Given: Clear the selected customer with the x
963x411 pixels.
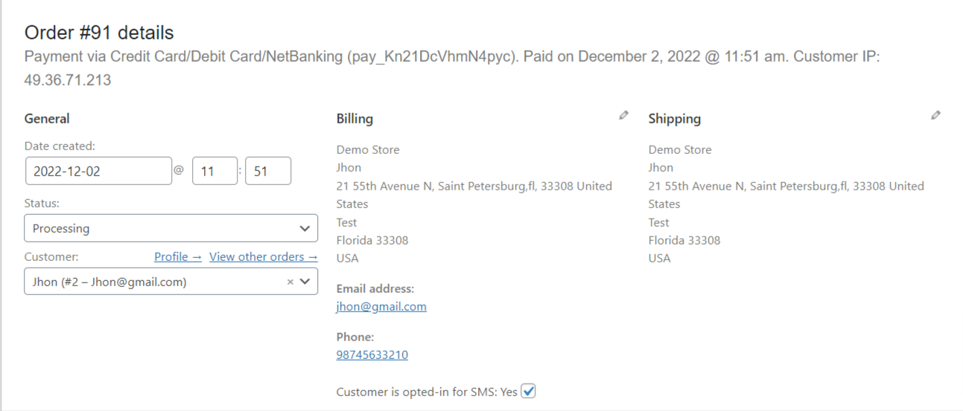Looking at the screenshot, I should pyautogui.click(x=290, y=282).
